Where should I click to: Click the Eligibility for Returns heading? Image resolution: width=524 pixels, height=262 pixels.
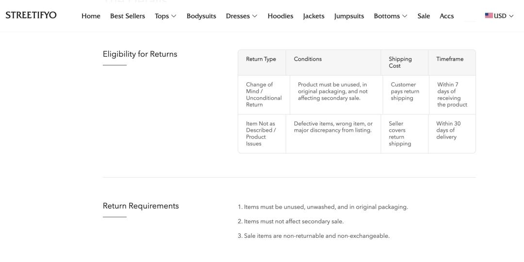click(140, 54)
